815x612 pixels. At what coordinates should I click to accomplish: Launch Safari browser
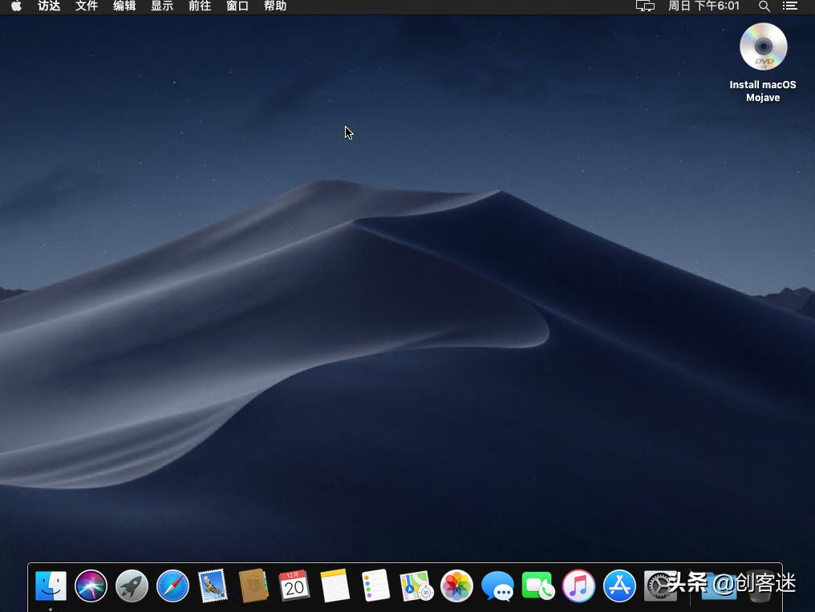172,586
